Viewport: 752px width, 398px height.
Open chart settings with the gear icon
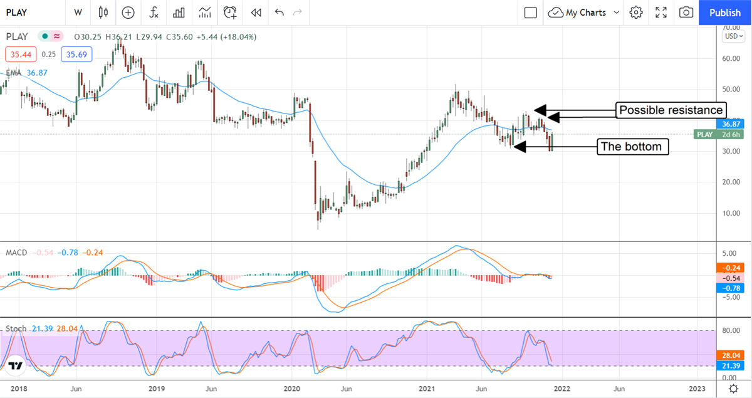tap(637, 12)
